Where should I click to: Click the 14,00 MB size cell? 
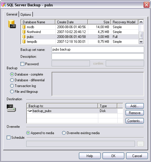(103, 27)
